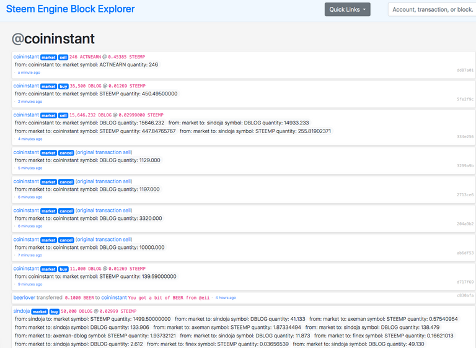The width and height of the screenshot is (476, 348).
Task: Select detail 'STEEMP quantity: 139.59000000'
Action: click(x=138, y=277)
